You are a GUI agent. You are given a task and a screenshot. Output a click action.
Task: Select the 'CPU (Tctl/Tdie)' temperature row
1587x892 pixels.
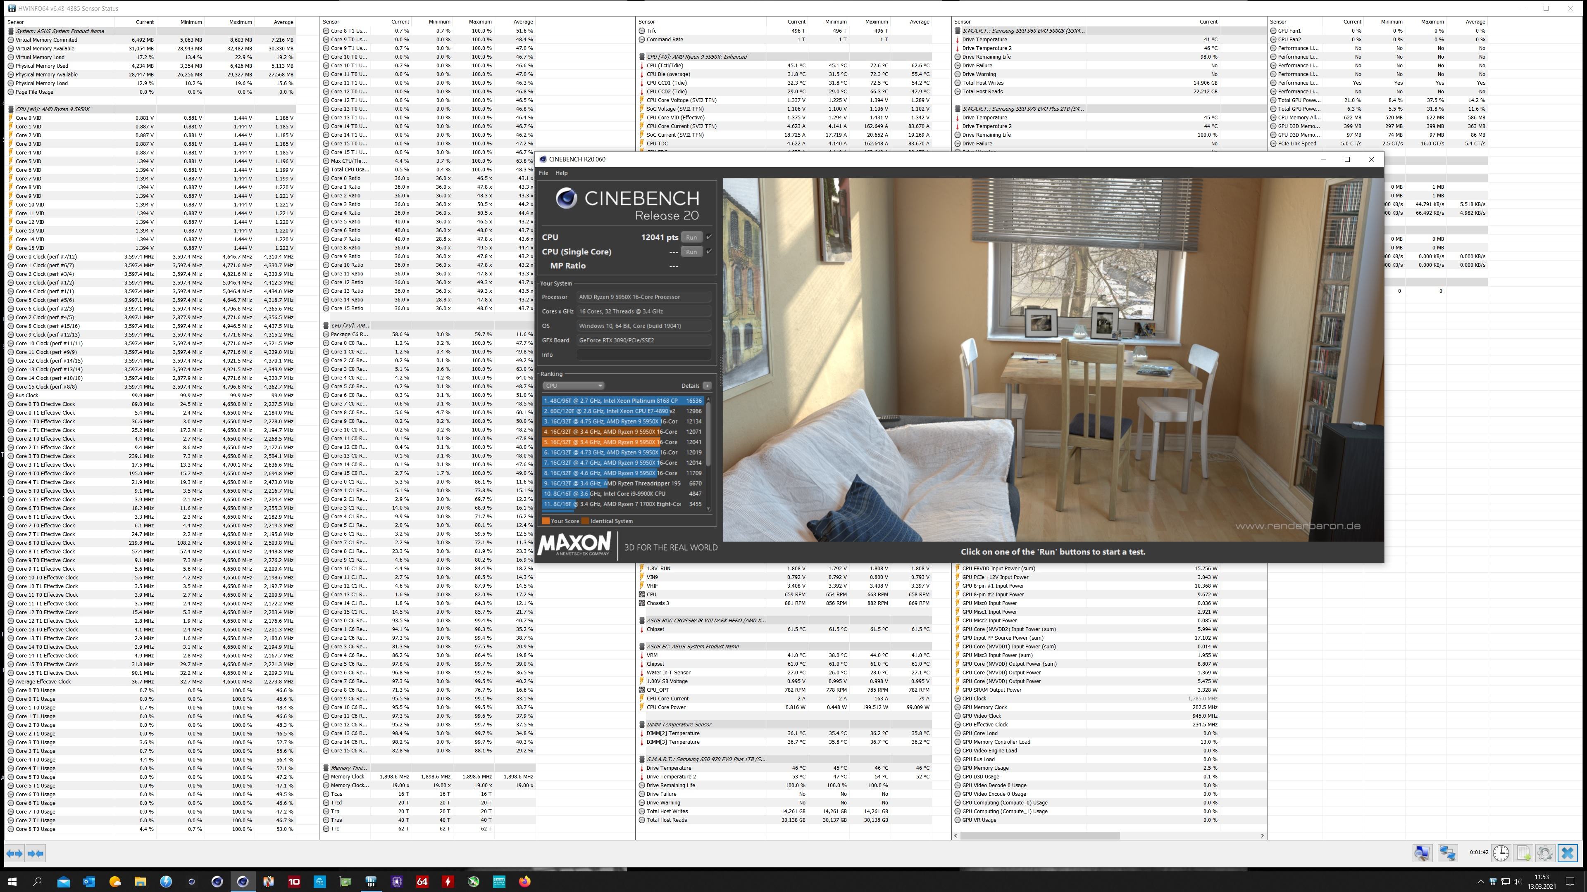click(x=784, y=65)
